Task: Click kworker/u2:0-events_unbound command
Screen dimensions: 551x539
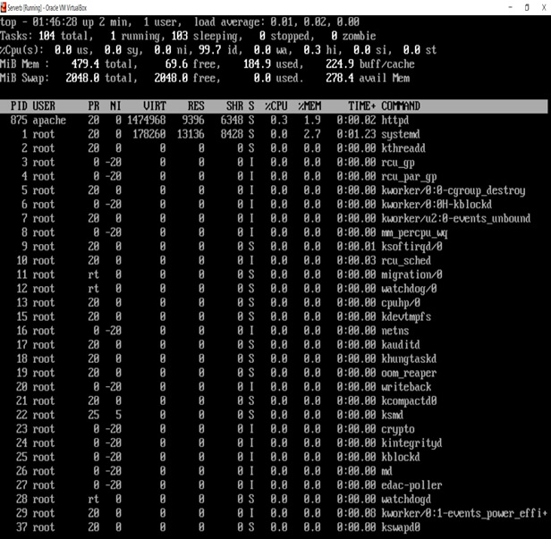Action: tap(456, 218)
